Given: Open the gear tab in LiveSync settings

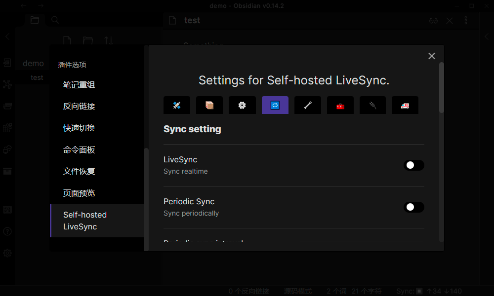Looking at the screenshot, I should pos(242,105).
